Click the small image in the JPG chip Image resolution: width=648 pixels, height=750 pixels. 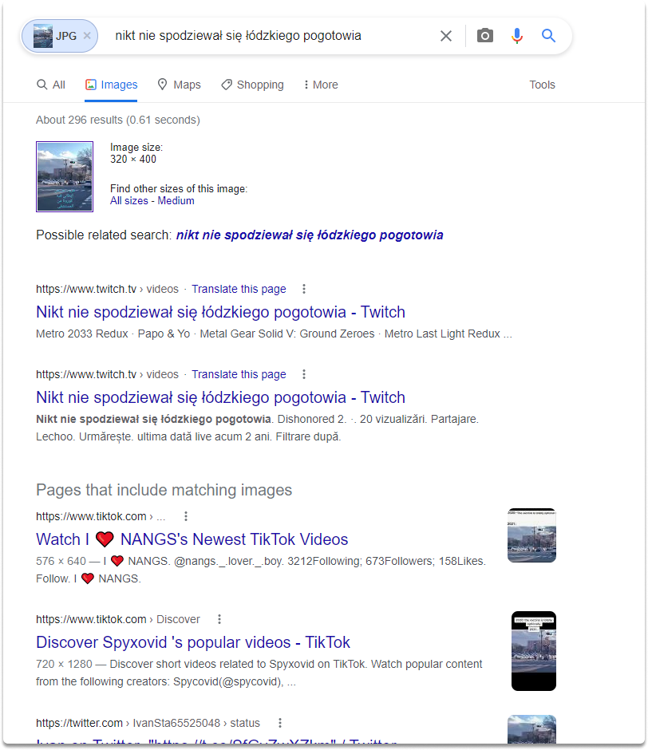coord(43,36)
